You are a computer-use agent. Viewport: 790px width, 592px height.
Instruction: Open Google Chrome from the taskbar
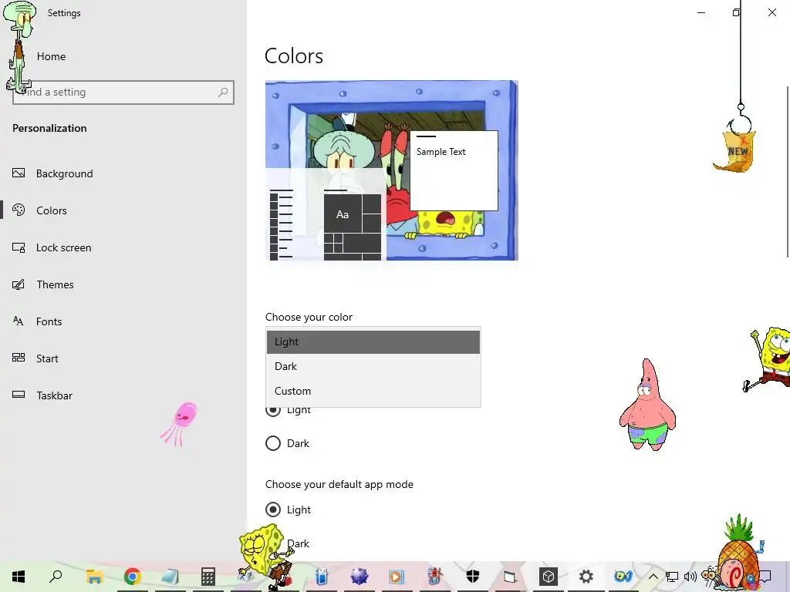pyautogui.click(x=132, y=577)
